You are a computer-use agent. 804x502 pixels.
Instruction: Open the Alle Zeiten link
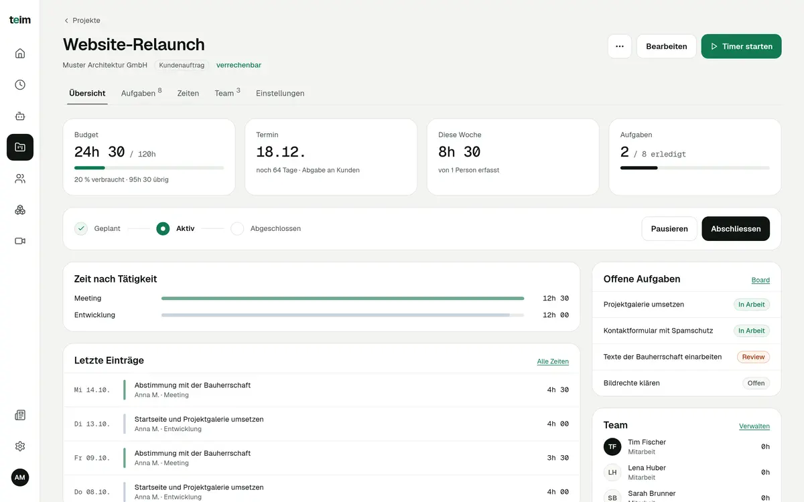(x=553, y=361)
